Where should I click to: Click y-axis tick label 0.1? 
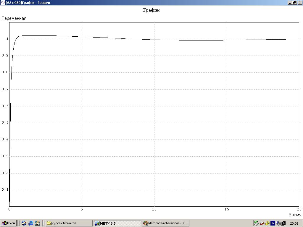(5, 190)
